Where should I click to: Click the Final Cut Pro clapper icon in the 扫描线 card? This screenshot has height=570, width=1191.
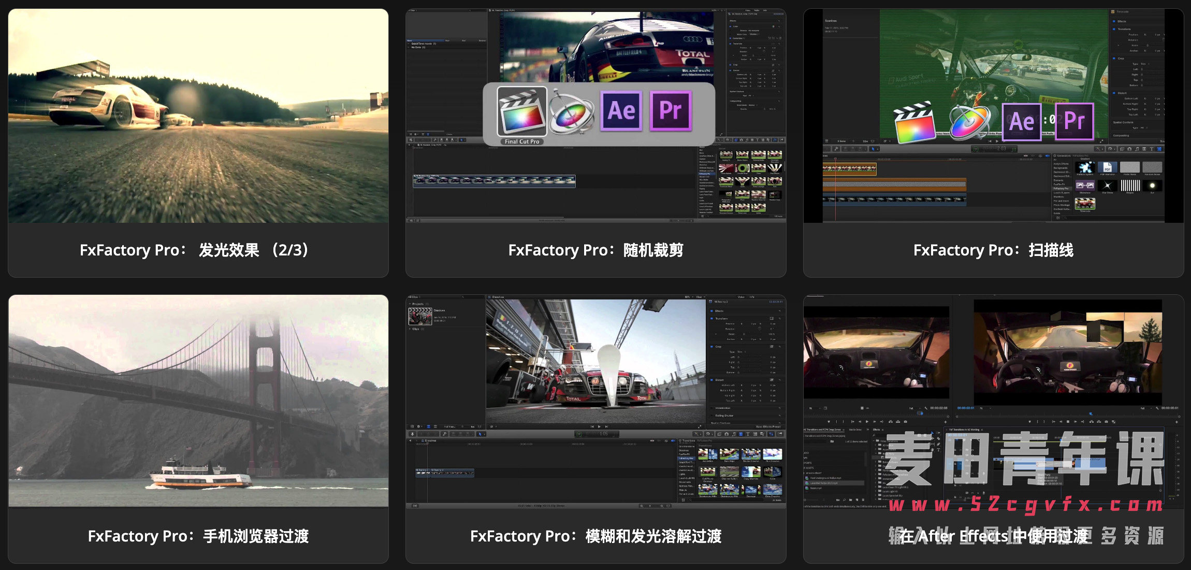(x=914, y=123)
